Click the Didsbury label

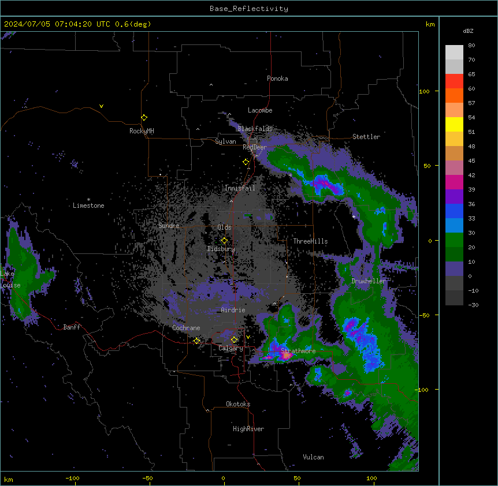click(x=221, y=249)
